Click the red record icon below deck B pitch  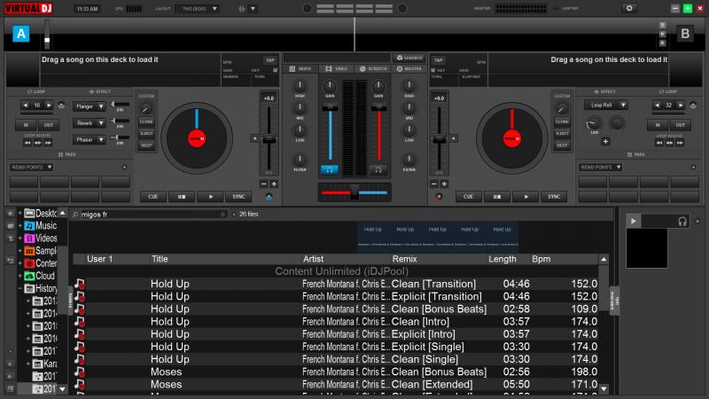[438, 197]
